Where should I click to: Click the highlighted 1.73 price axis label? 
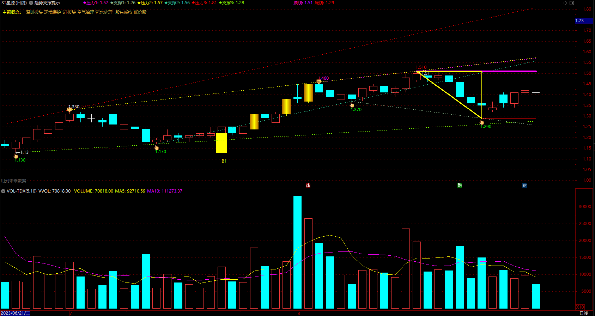tap(584, 21)
